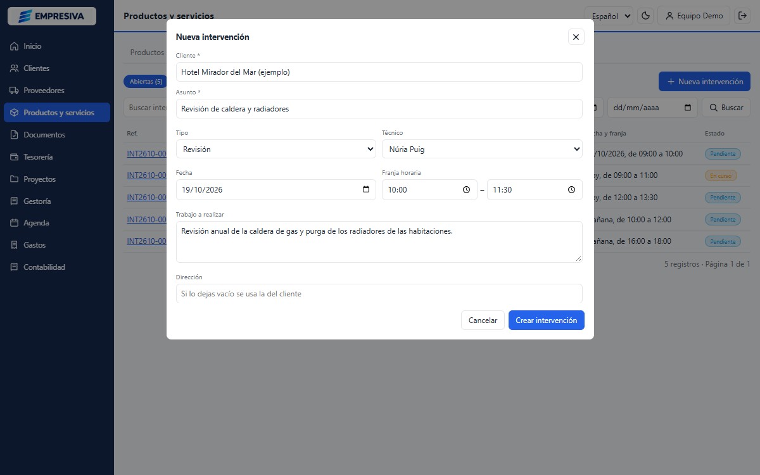Click the Contabilidad ledger icon
Screen dimensions: 760x475
point(14,267)
